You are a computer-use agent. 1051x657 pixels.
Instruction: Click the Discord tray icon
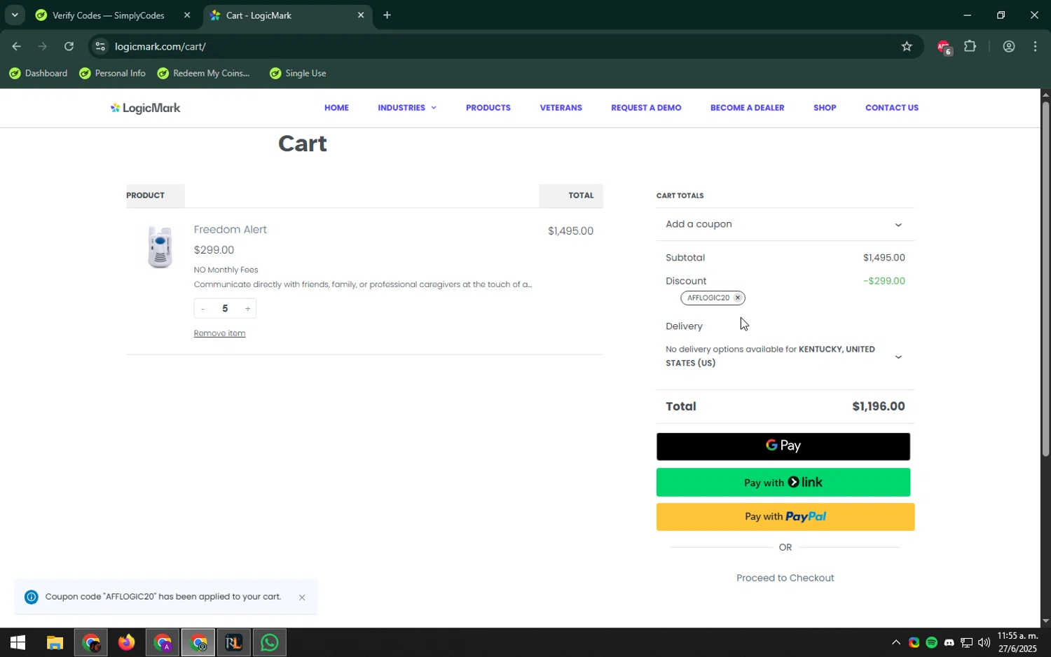(949, 643)
